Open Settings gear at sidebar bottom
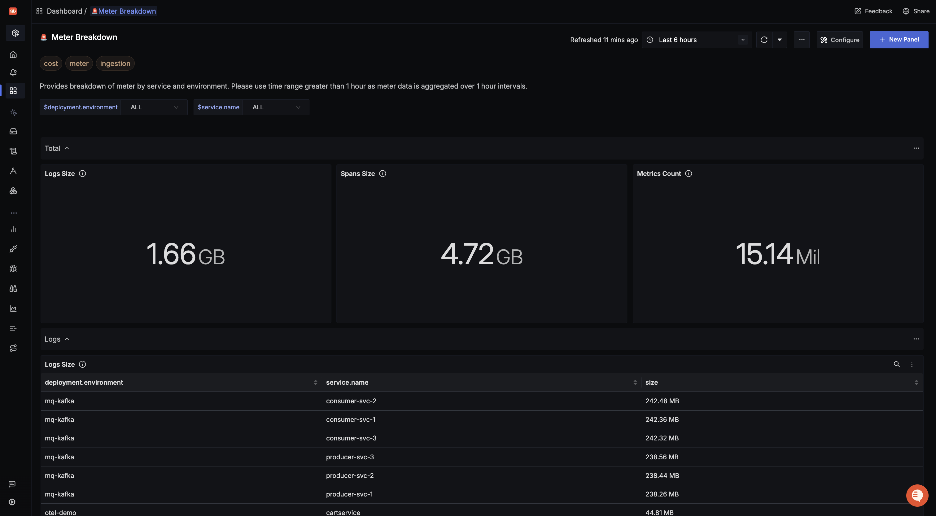Screen dimensions: 936x516 [12, 502]
